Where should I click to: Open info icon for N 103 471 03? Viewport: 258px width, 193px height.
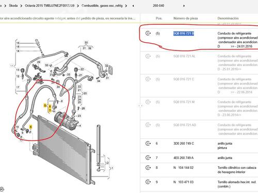point(148,182)
